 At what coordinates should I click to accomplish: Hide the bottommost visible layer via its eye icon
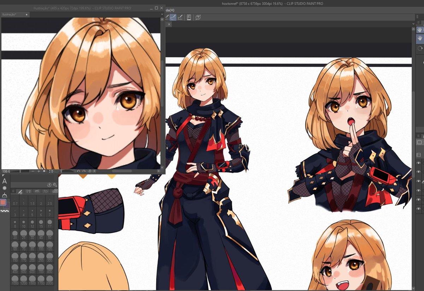(x=419, y=208)
